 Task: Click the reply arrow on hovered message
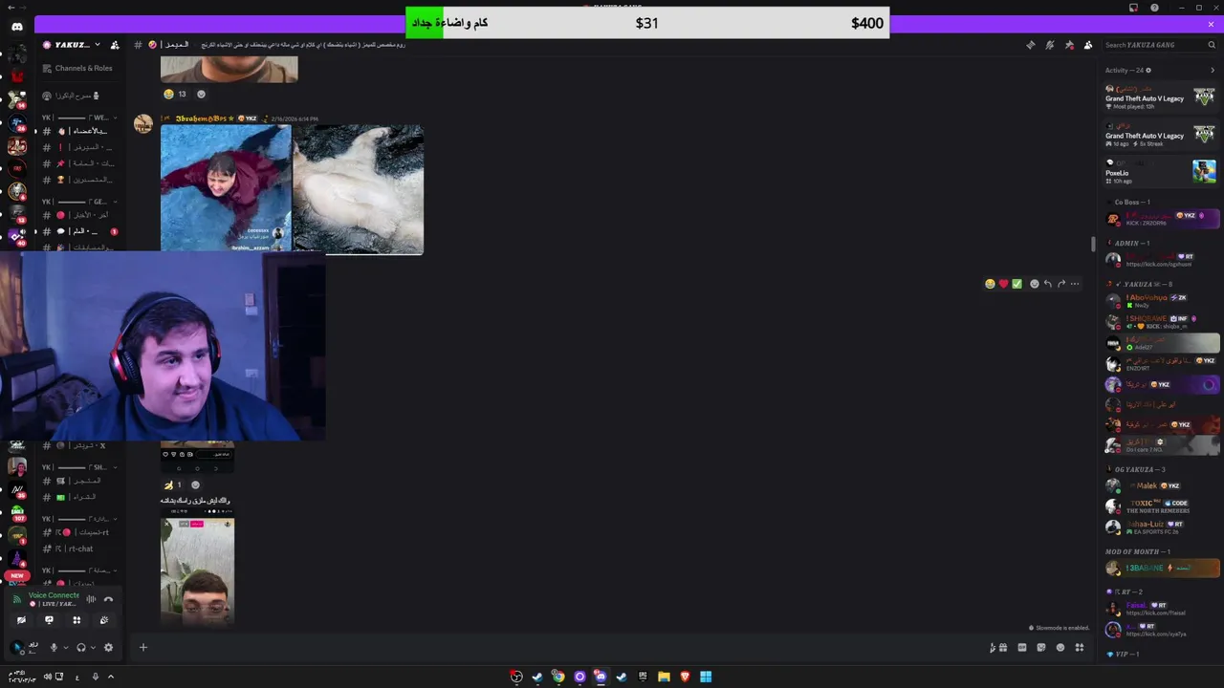(x=1047, y=284)
